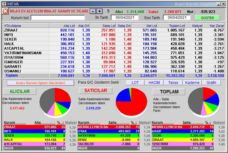Select the INFO row in main table
This screenshot has width=228, height=153.
point(114,35)
